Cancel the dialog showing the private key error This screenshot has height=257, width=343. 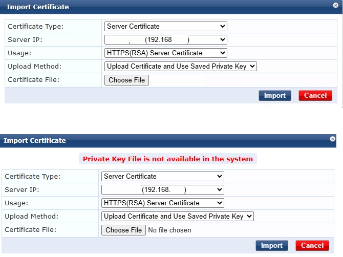point(312,246)
